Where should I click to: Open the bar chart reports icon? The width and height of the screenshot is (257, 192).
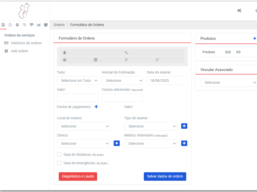tap(39, 25)
